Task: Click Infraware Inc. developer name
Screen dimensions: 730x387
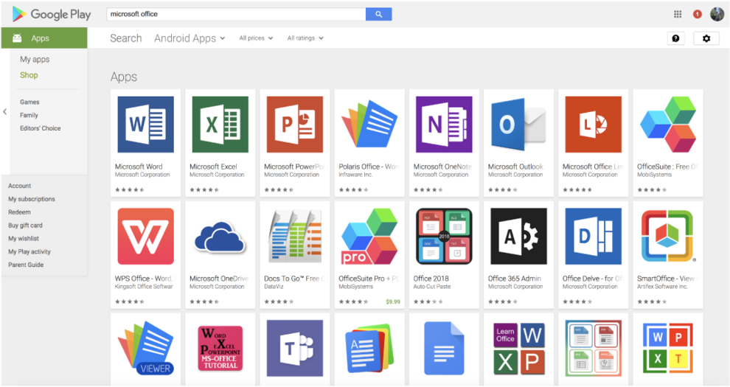Action: point(355,175)
